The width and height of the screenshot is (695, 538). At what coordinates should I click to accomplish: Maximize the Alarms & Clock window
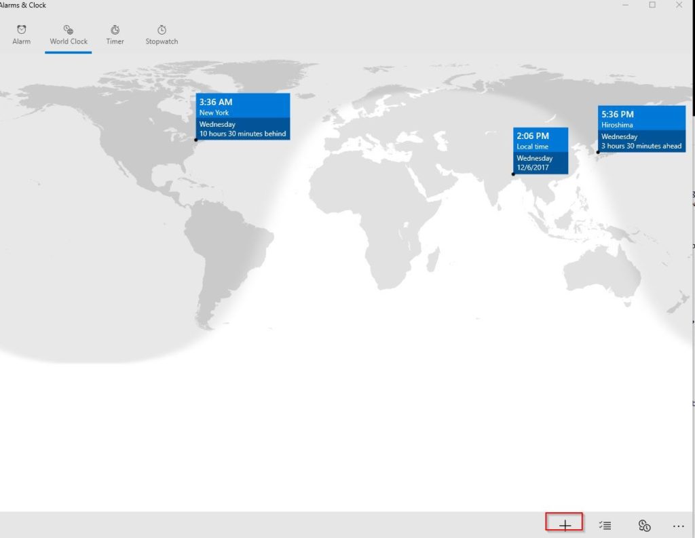652,5
